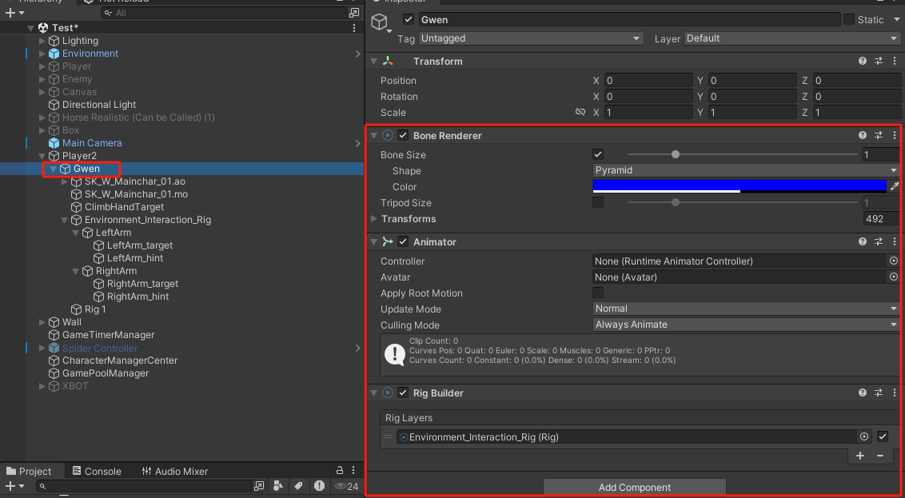The image size is (905, 498).
Task: Toggle the Static checkbox for Gwen
Action: pos(849,19)
